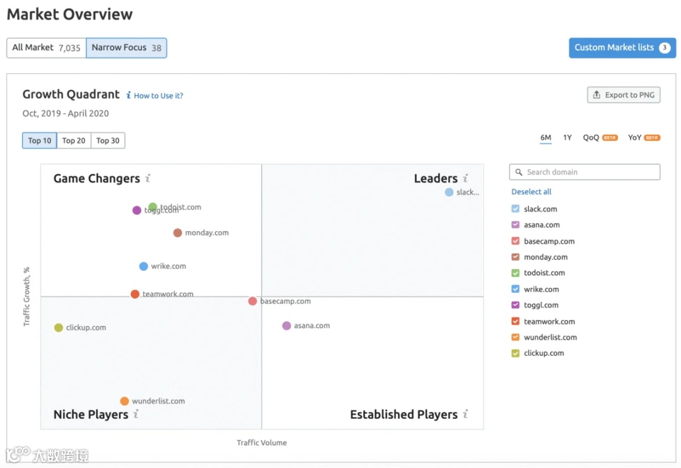Click the slack.com data point

pyautogui.click(x=449, y=192)
